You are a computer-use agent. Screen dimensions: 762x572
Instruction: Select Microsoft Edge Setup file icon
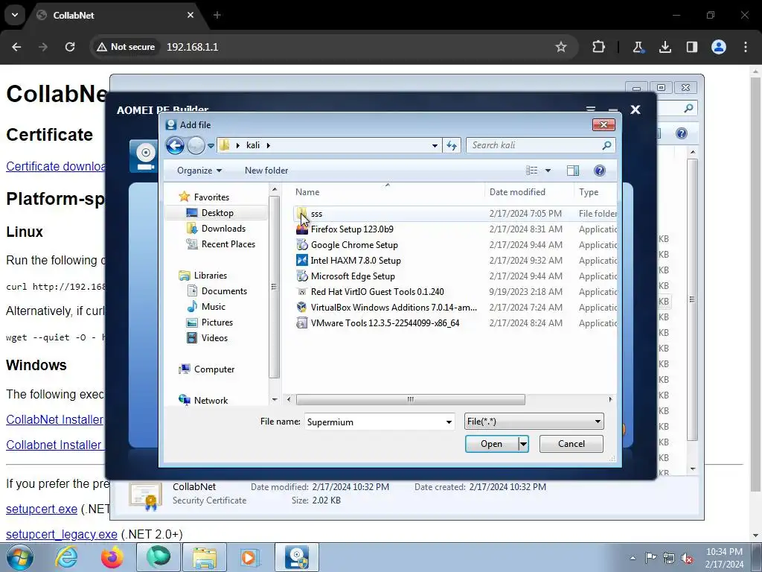coord(302,276)
